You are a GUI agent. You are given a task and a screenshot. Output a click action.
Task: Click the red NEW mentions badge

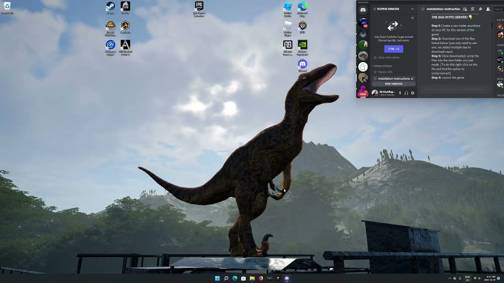[x=363, y=94]
